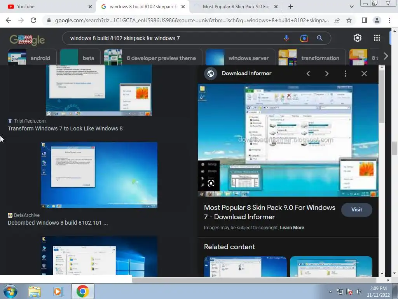Click the Download Informer globe icon
This screenshot has width=398, height=299.
coord(210,74)
